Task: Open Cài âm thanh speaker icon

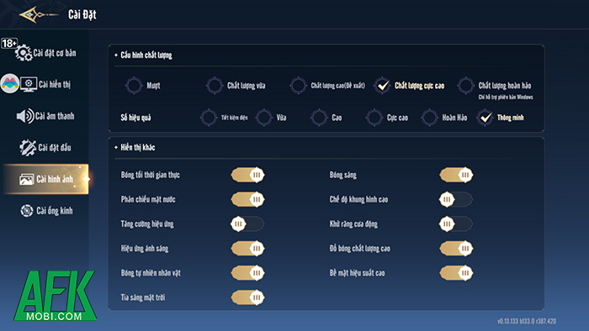Action: pos(25,116)
